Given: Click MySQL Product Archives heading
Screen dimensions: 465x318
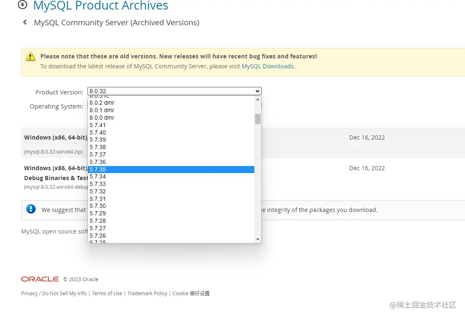Looking at the screenshot, I should pos(100,5).
